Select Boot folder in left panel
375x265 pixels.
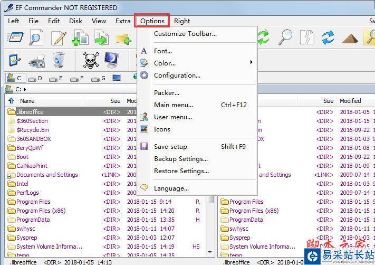(x=22, y=157)
